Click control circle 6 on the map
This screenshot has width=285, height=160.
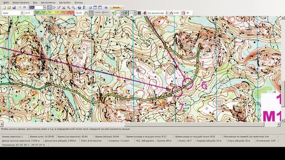click(x=187, y=83)
